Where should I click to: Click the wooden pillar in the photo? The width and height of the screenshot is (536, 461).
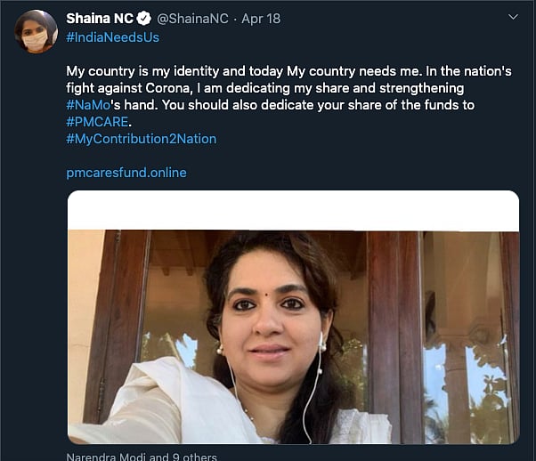pyautogui.click(x=386, y=329)
